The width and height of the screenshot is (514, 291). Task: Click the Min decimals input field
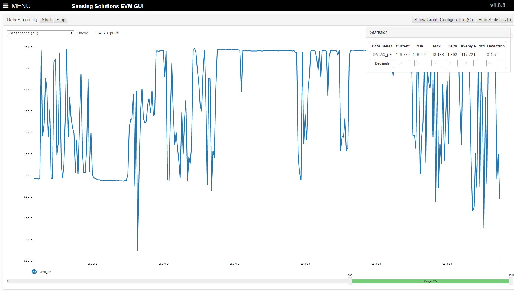419,63
